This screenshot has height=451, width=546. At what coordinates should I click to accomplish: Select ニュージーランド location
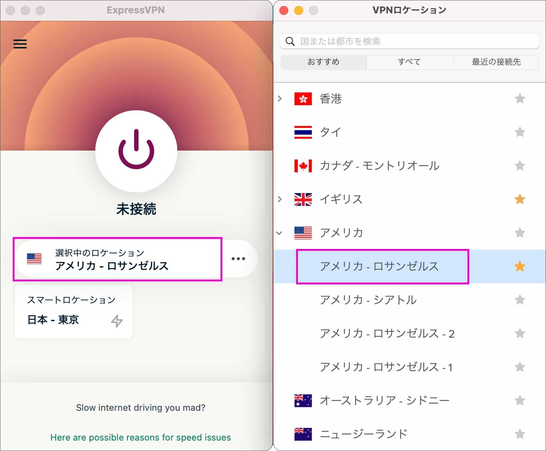410,434
